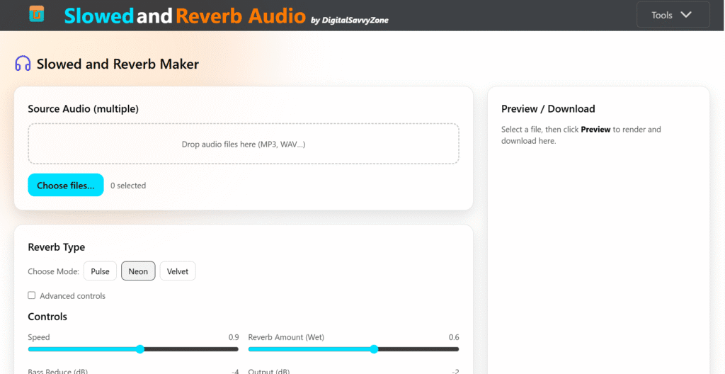Click the "0 selected" file count text
Screen dimensions: 725x374
[x=128, y=186]
